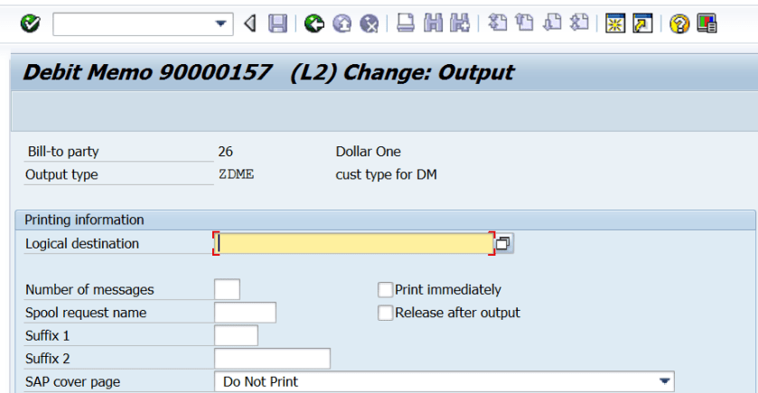Screen dimensions: 758x393
Task: Click the Number of messages field
Action: click(227, 289)
